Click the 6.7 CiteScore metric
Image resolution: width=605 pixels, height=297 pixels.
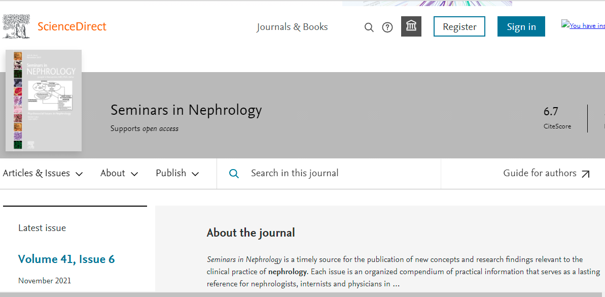pos(551,111)
